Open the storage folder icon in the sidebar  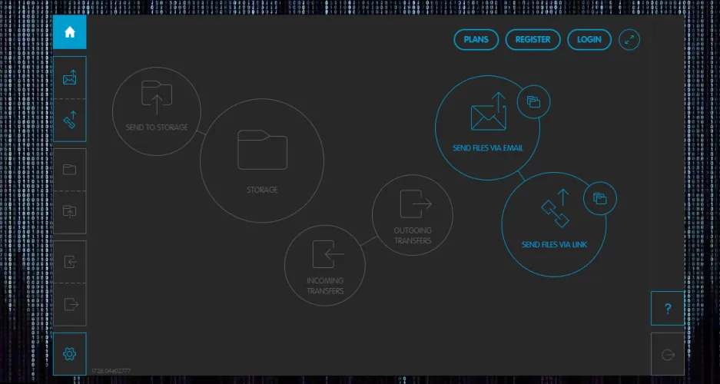(70, 170)
